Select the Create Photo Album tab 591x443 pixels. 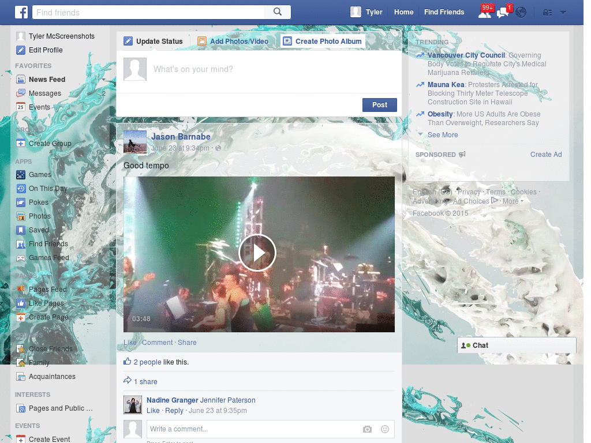click(323, 42)
